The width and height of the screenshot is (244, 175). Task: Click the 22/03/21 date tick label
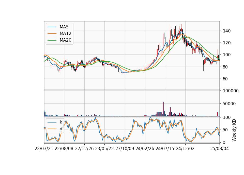(44, 149)
